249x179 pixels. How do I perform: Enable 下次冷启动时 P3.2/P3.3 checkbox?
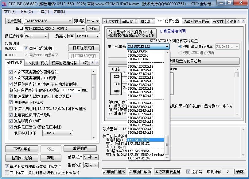11,109
